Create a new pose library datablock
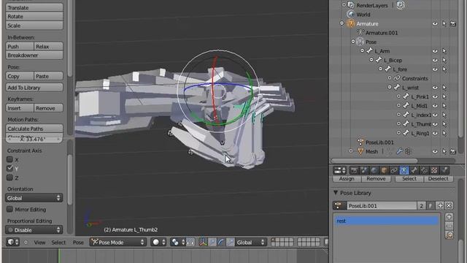 coord(440,205)
